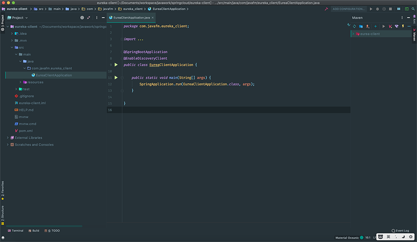Screen dimensions: 417x242
Task: Add Maven project with plus icon
Action: click(375, 26)
